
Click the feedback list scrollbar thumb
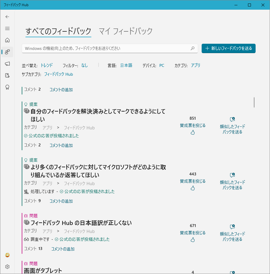(x=254, y=102)
